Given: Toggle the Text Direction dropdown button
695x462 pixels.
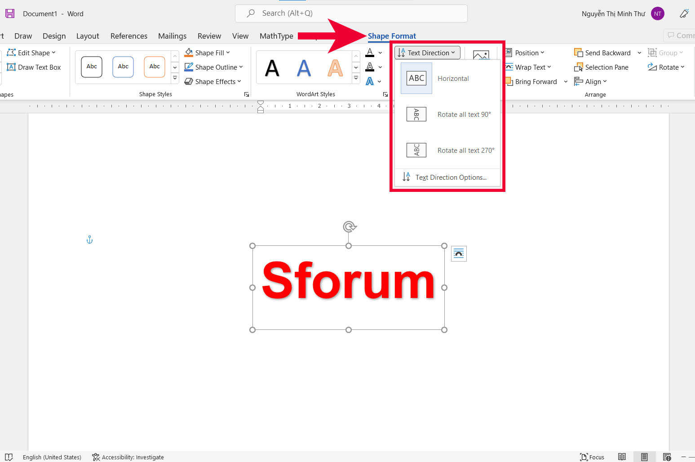Looking at the screenshot, I should [427, 53].
